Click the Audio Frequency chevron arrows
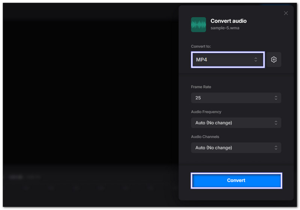The image size is (300, 210). [276, 123]
